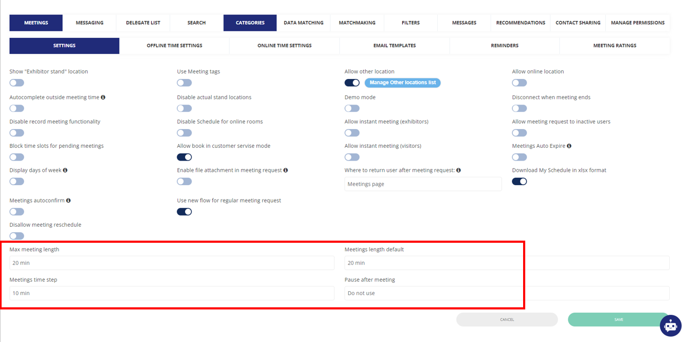
Task: Click info icon beside Enable file attachment
Action: click(x=286, y=170)
